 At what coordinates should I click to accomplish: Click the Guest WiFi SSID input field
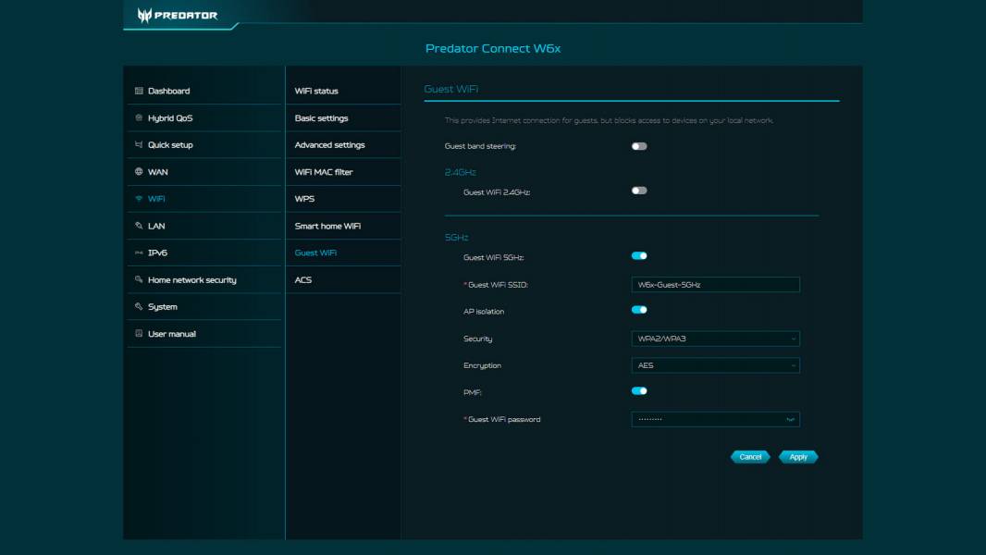[x=714, y=284]
